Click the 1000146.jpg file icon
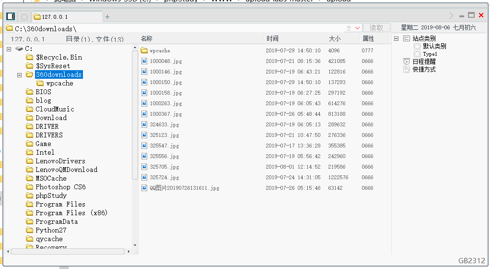The height and width of the screenshot is (269, 491). point(144,72)
